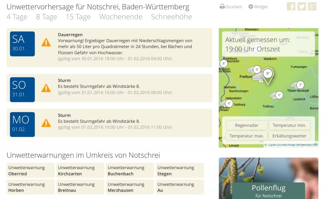This screenshot has width=325, height=199.
Task: Open Unwetterwarnung Oberried
Action: pyautogui.click(x=31, y=170)
